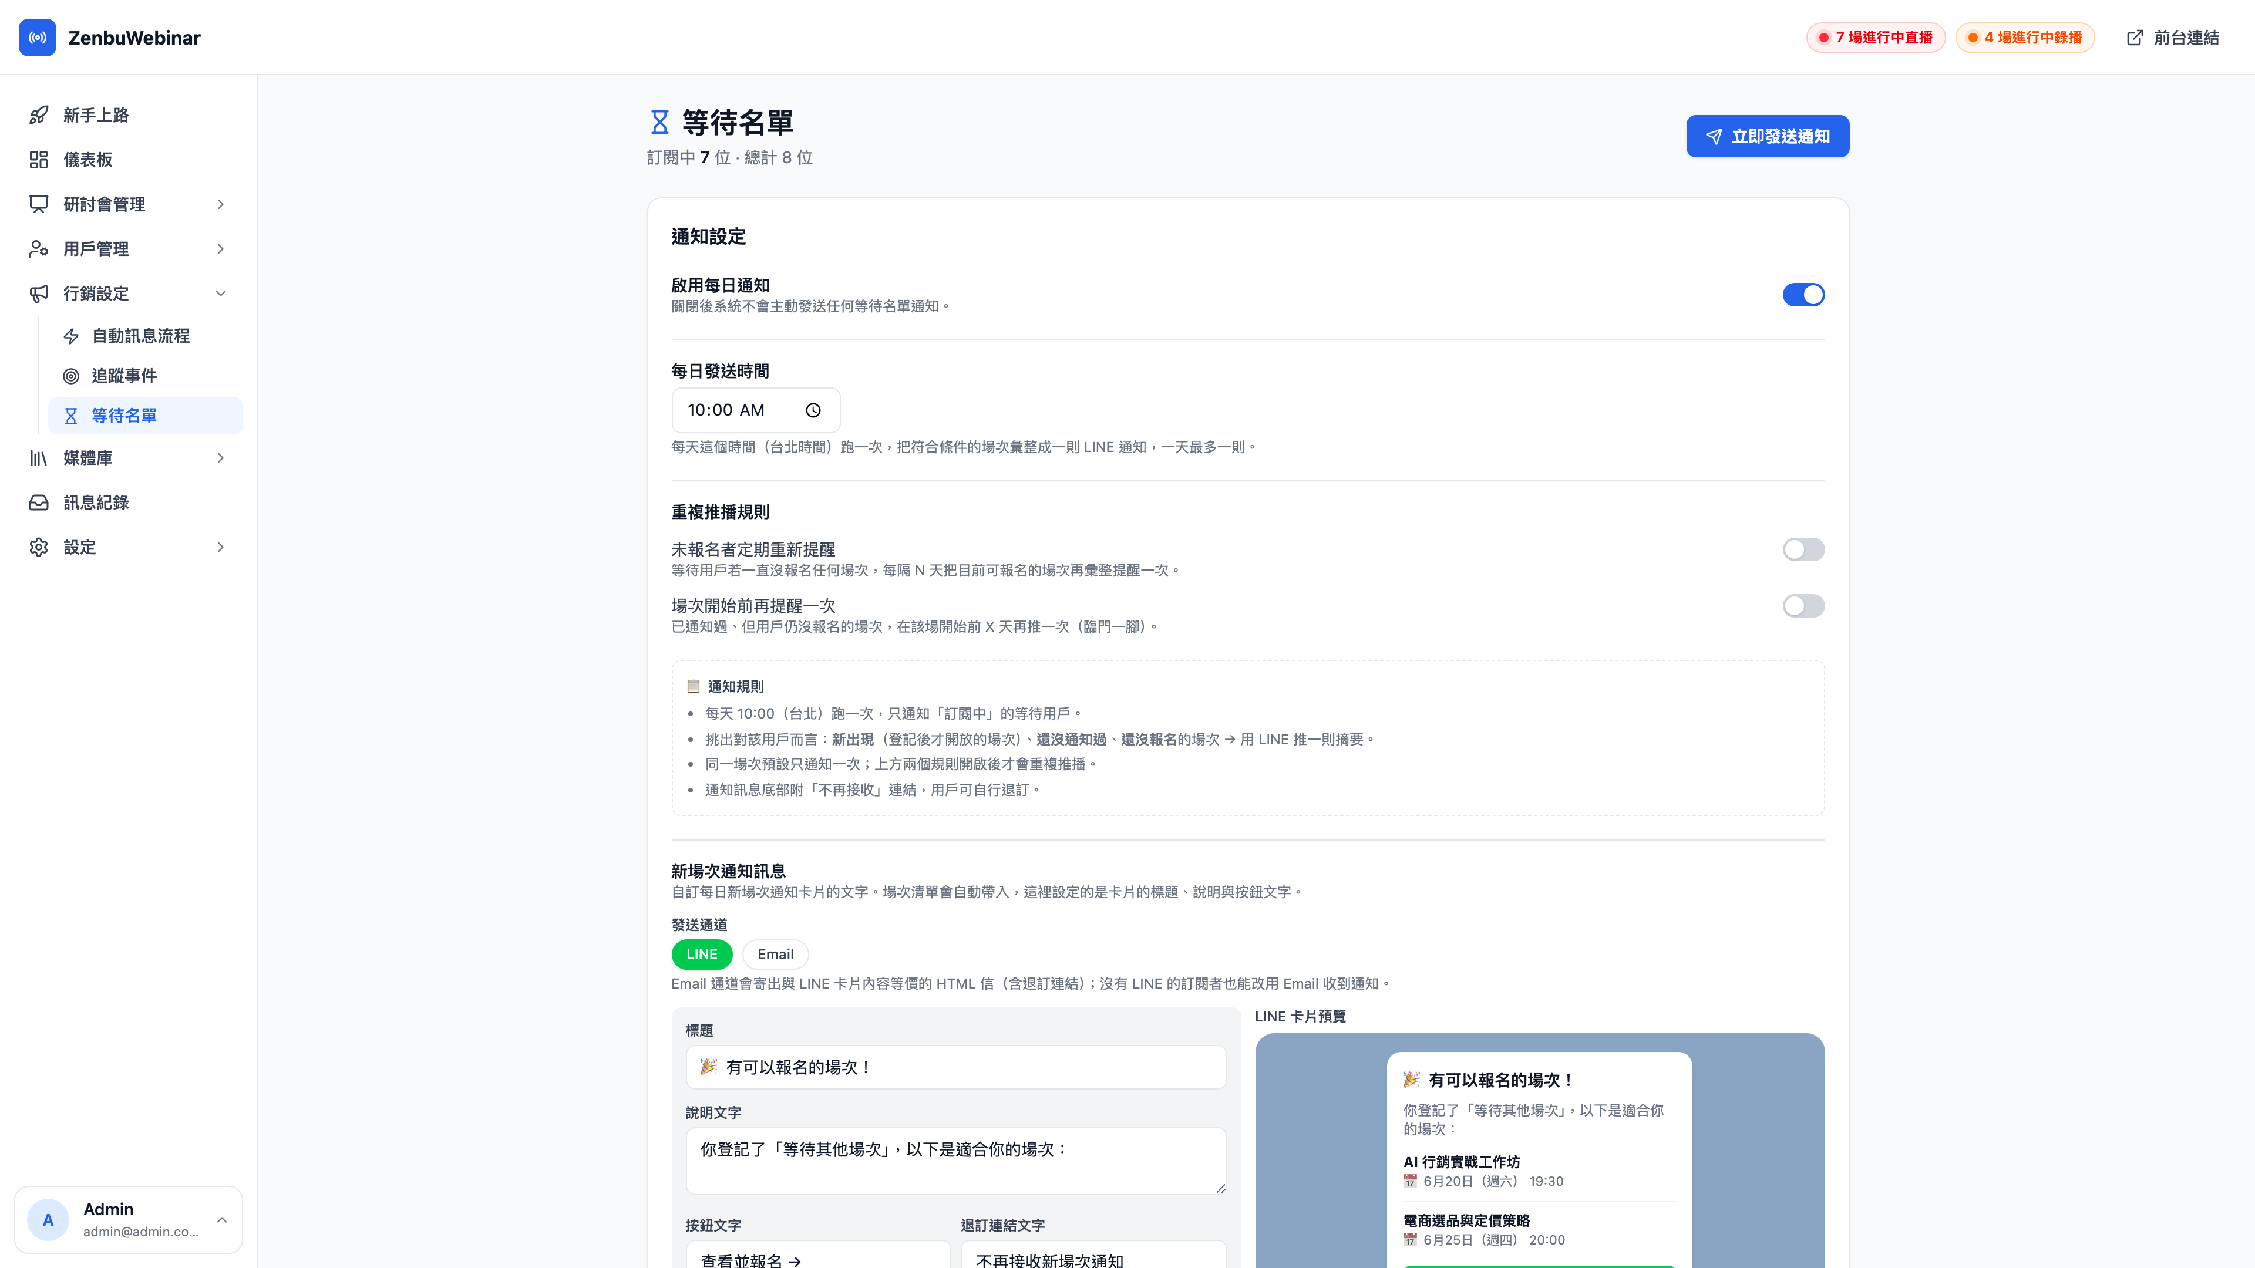Expand the 媒體庫 chevron
This screenshot has width=2255, height=1268.
[221, 458]
